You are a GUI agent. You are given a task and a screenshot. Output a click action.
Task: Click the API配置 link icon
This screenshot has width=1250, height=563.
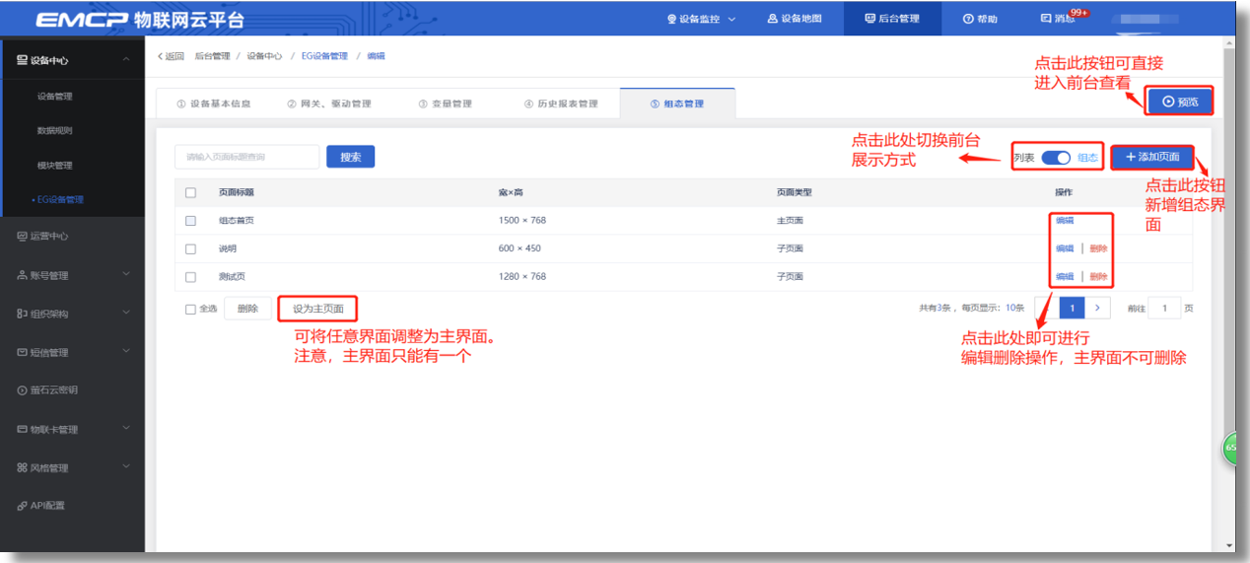coord(22,506)
